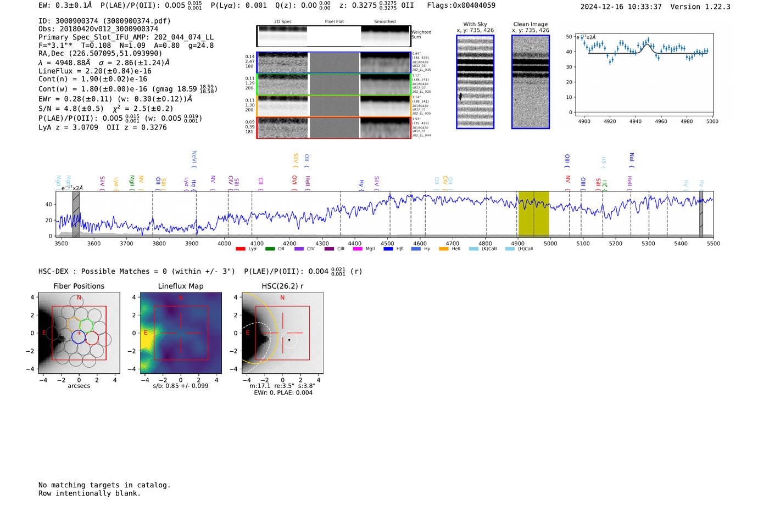Viewport: 769px width, 523px height.
Task: Click the (K)CaII legend swatch
Action: tap(473, 249)
